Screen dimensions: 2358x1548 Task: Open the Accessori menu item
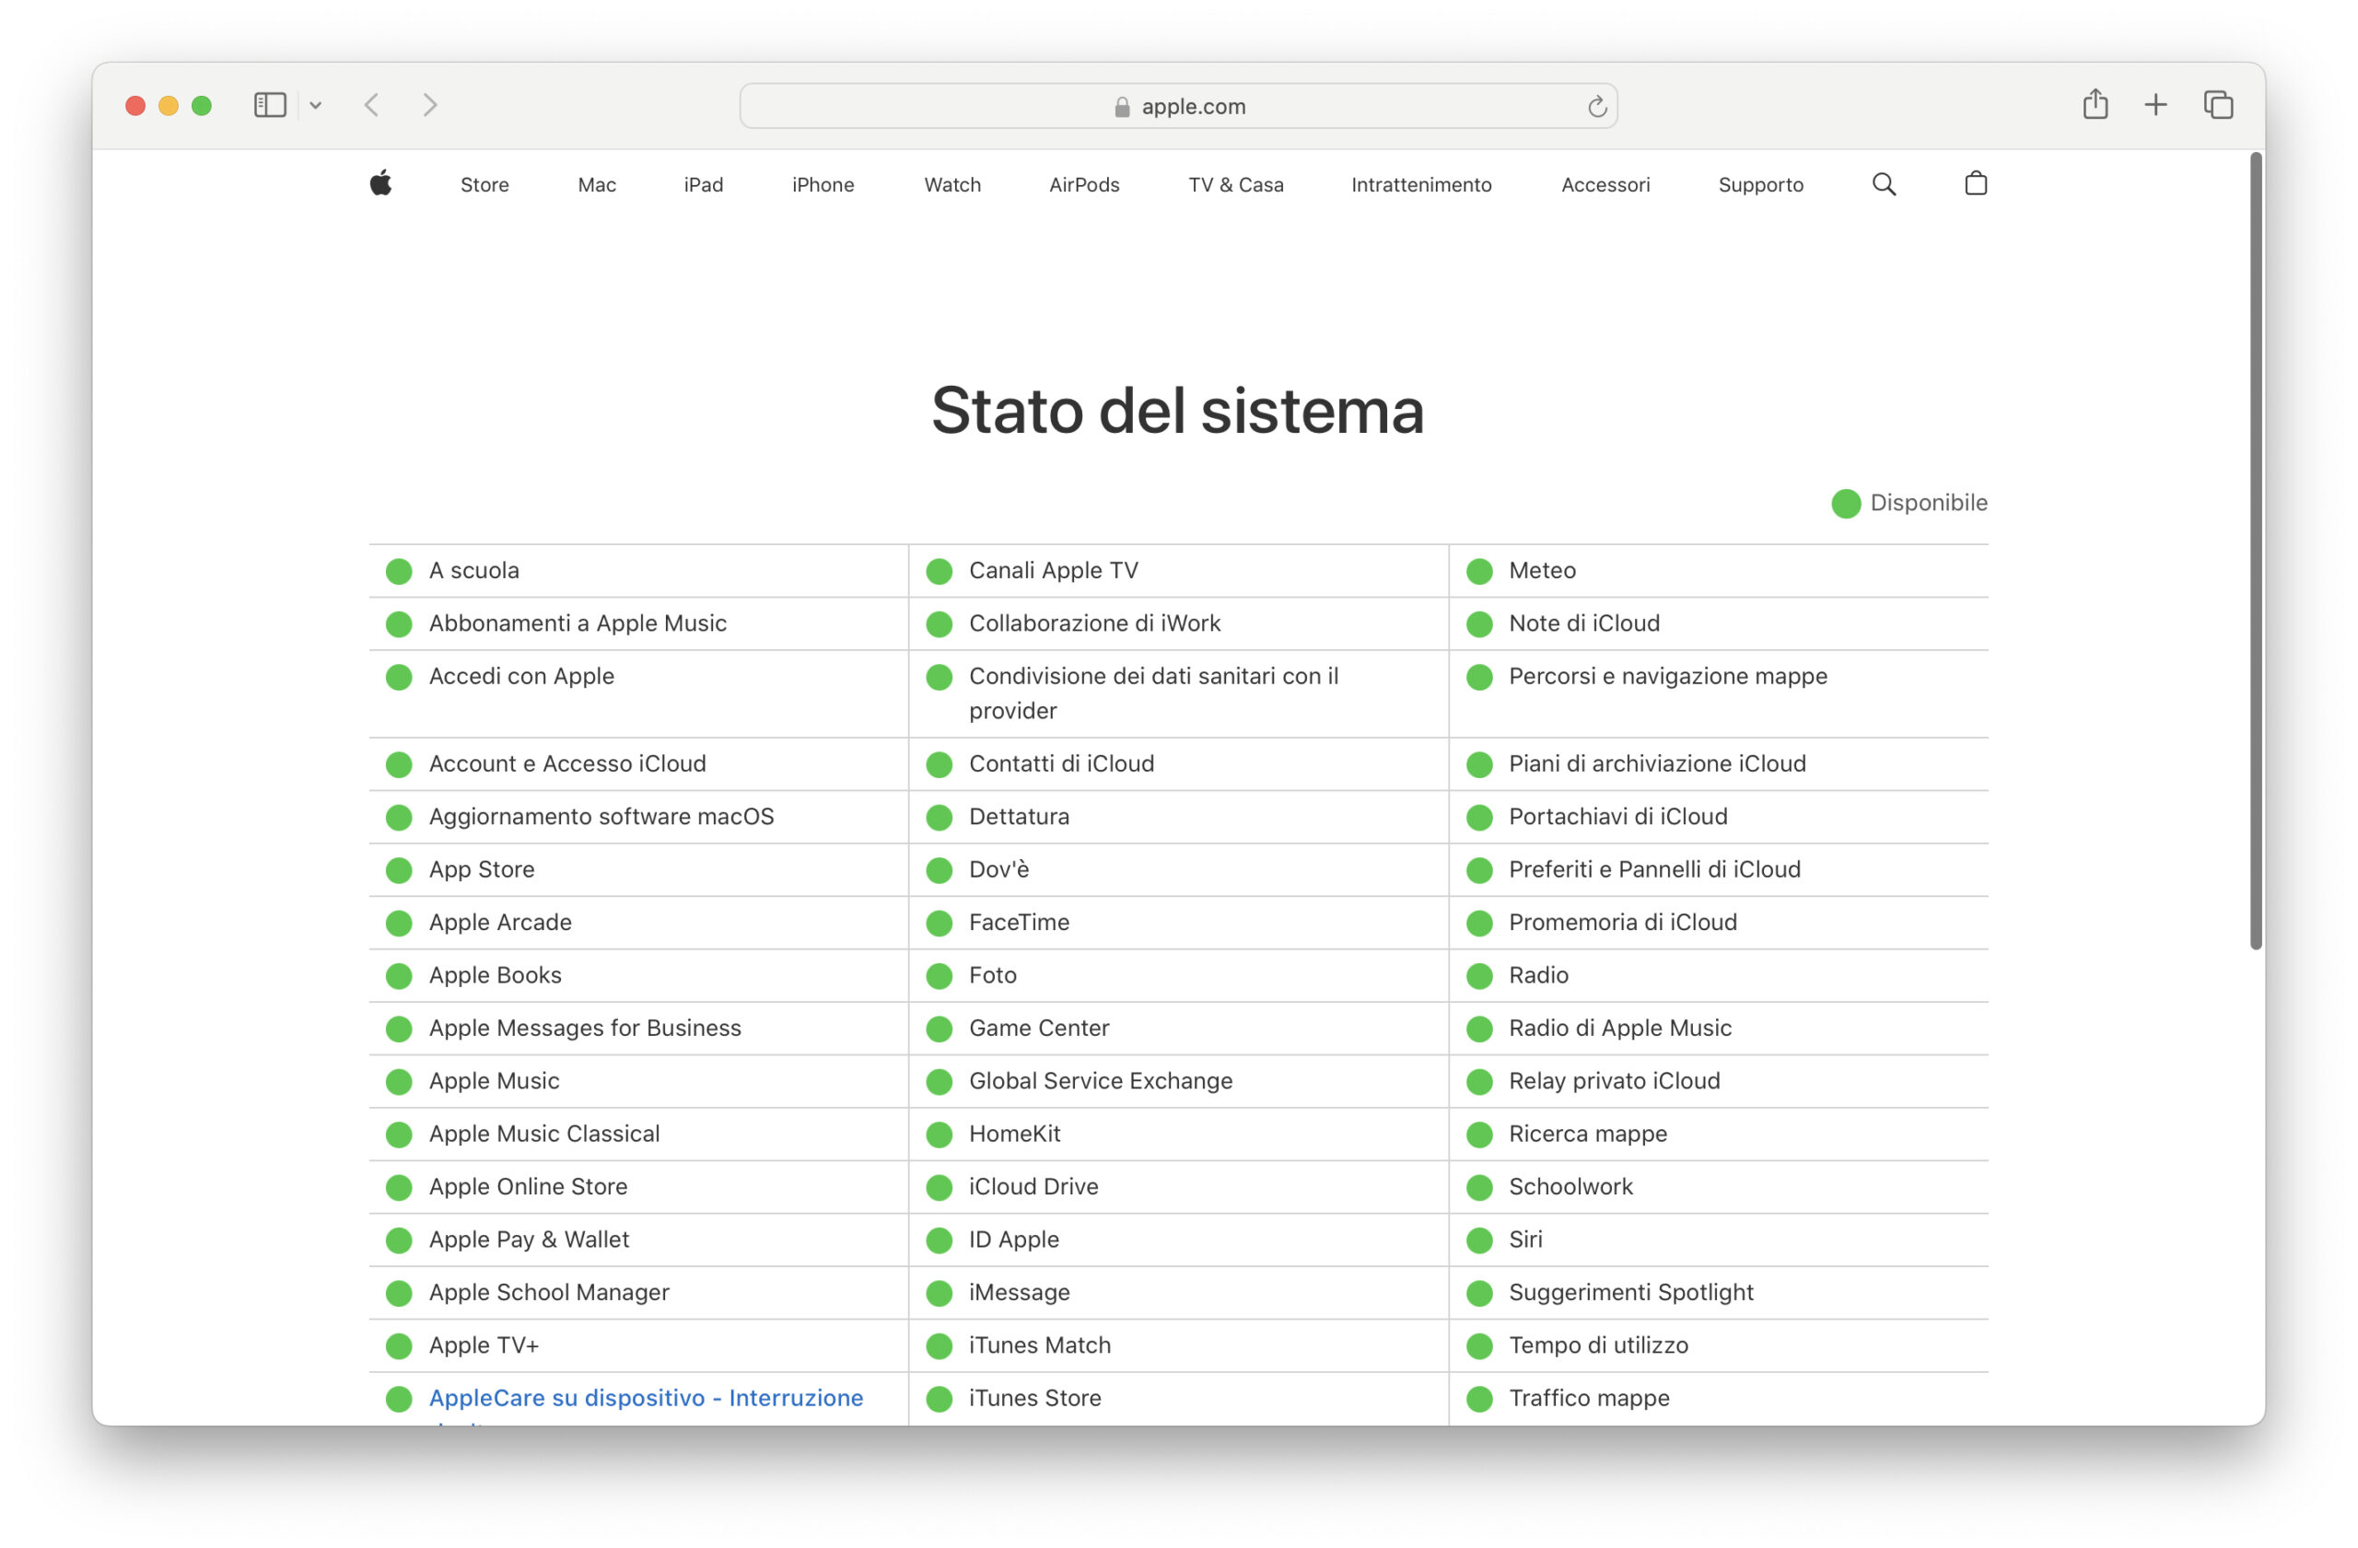pos(1605,185)
